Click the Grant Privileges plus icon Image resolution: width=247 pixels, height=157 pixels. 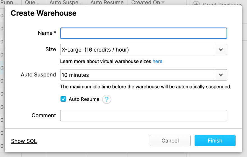coord(196,4)
